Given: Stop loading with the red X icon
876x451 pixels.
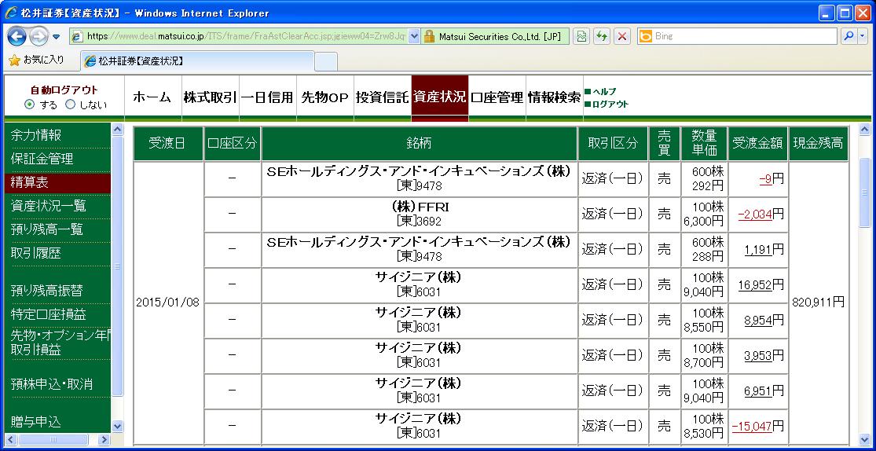Looking at the screenshot, I should (621, 36).
